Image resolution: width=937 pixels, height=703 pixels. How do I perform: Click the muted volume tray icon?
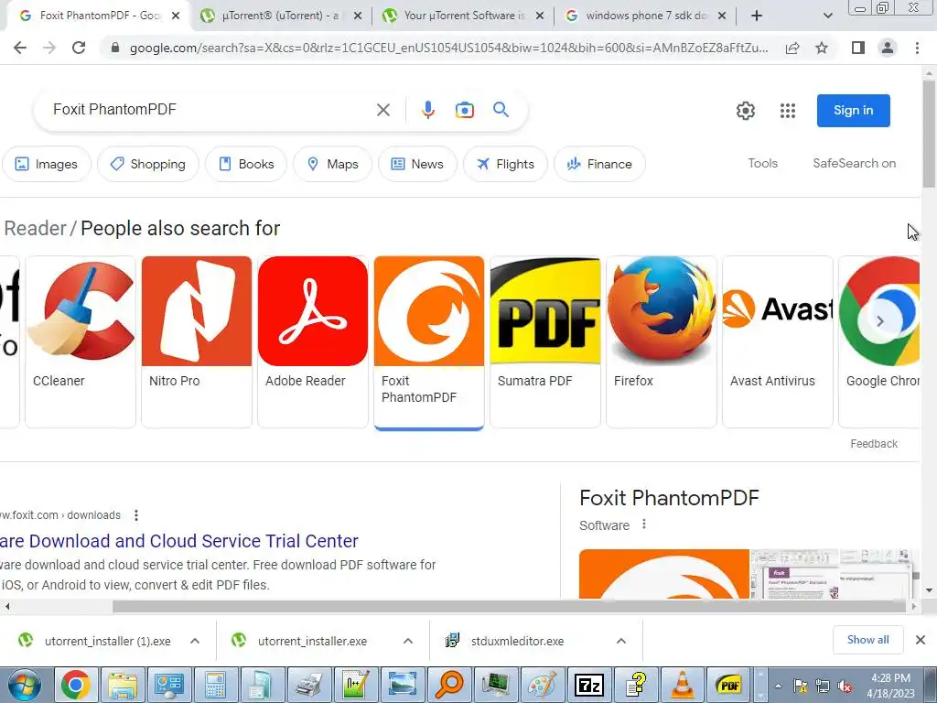pos(845,687)
